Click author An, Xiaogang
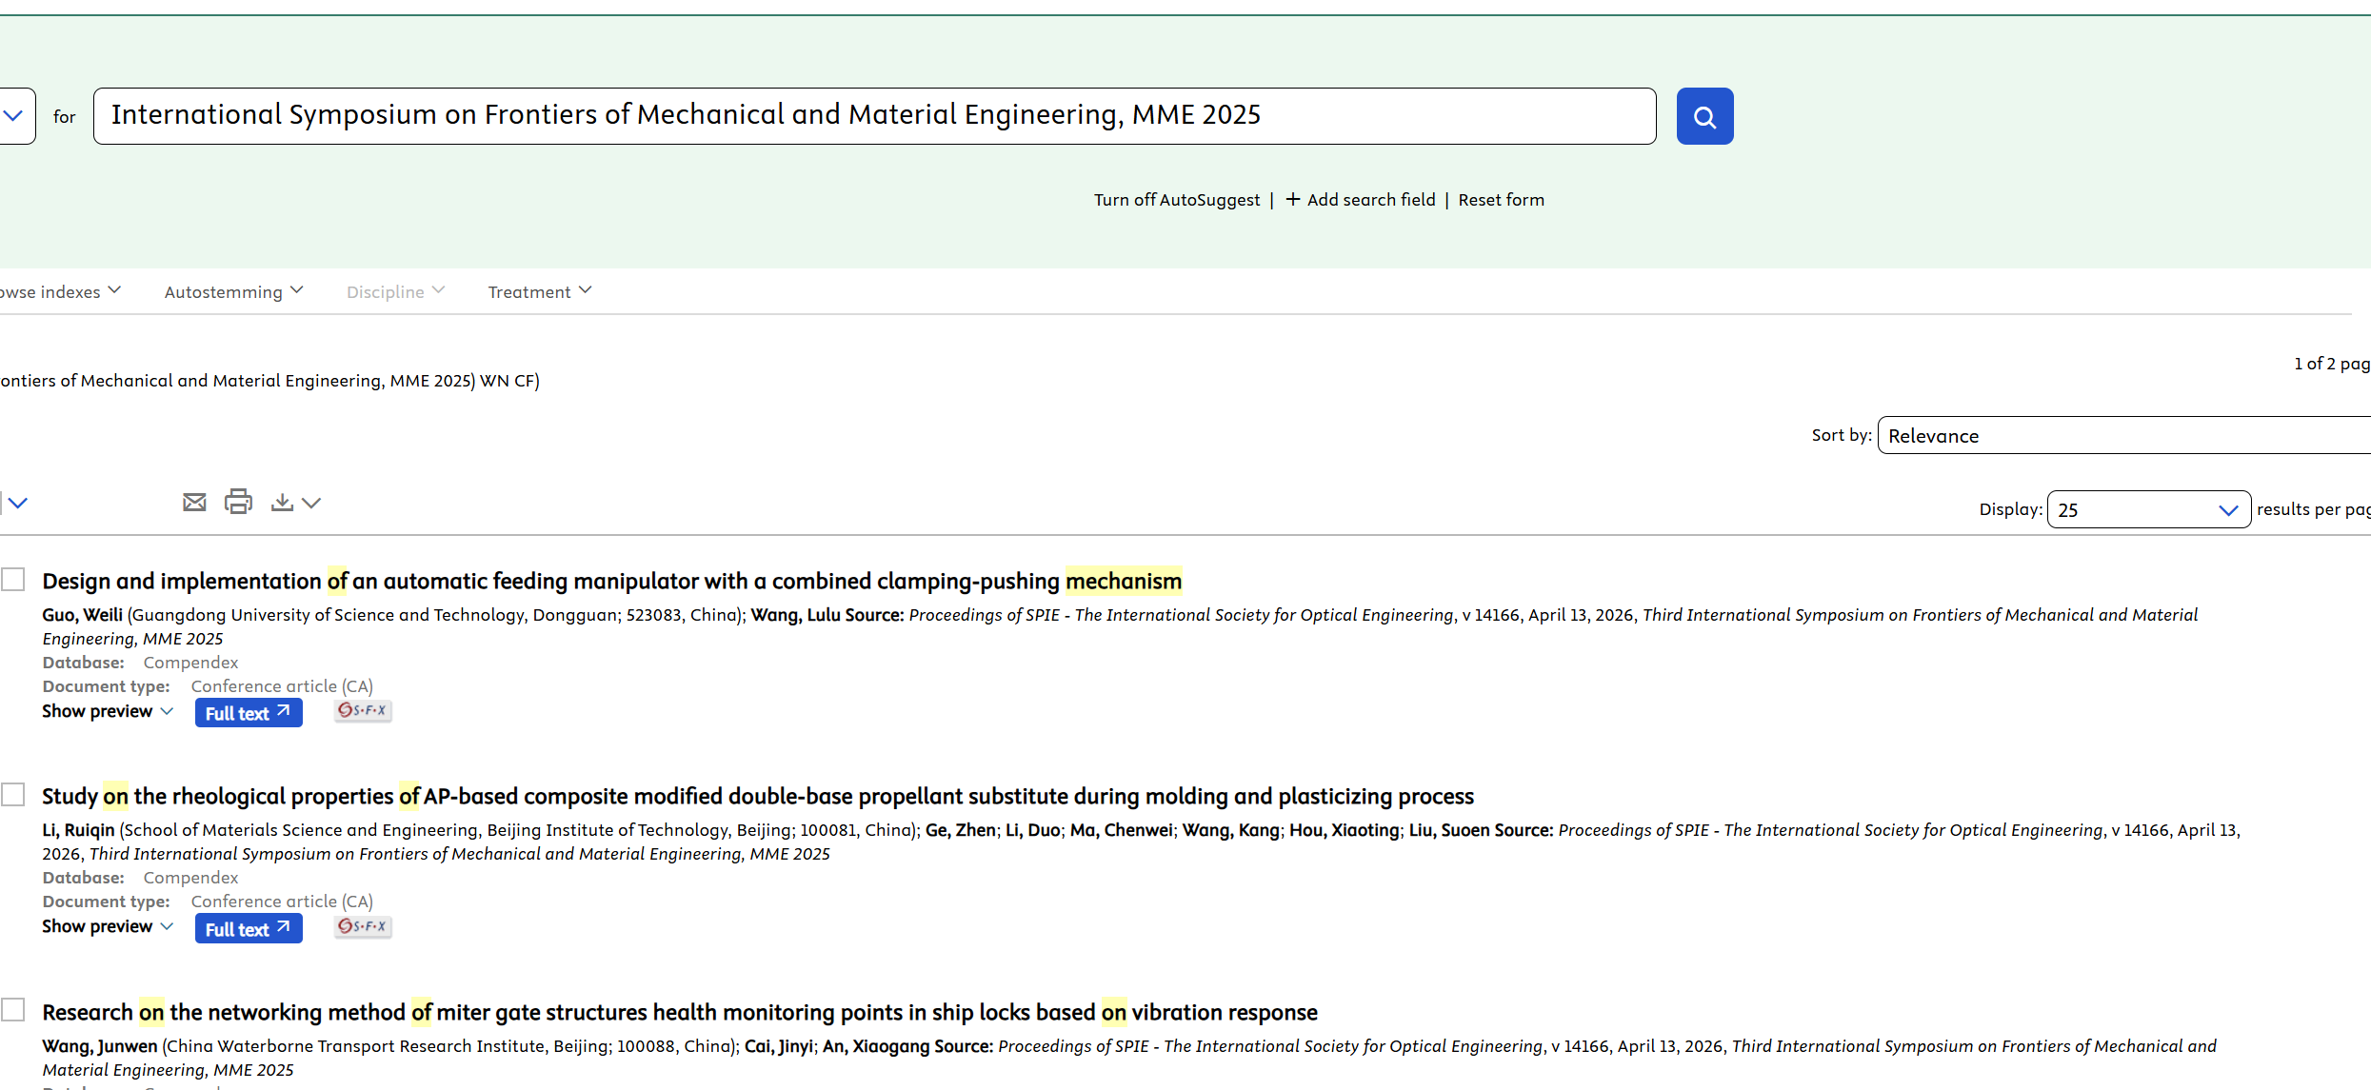The height and width of the screenshot is (1090, 2371). tap(876, 1046)
